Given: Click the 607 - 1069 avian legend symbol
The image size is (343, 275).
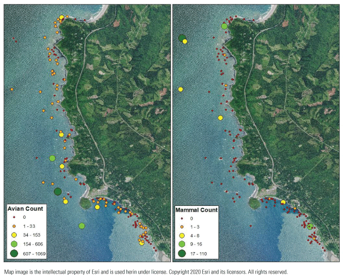Looking at the screenshot, I should pyautogui.click(x=15, y=254).
